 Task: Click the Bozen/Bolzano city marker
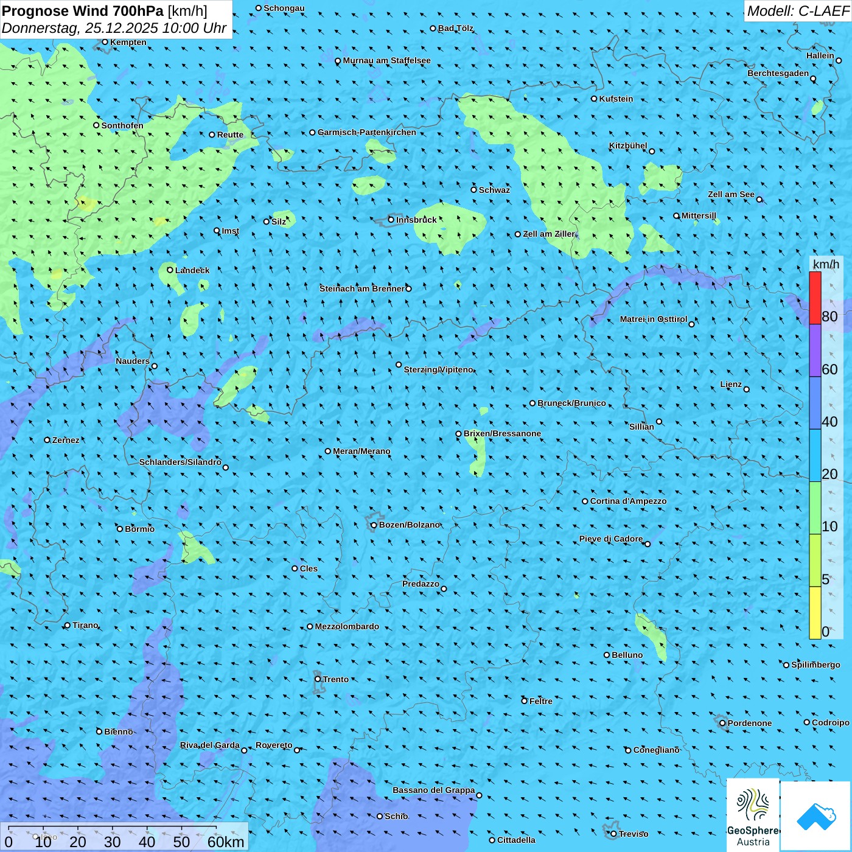374,525
